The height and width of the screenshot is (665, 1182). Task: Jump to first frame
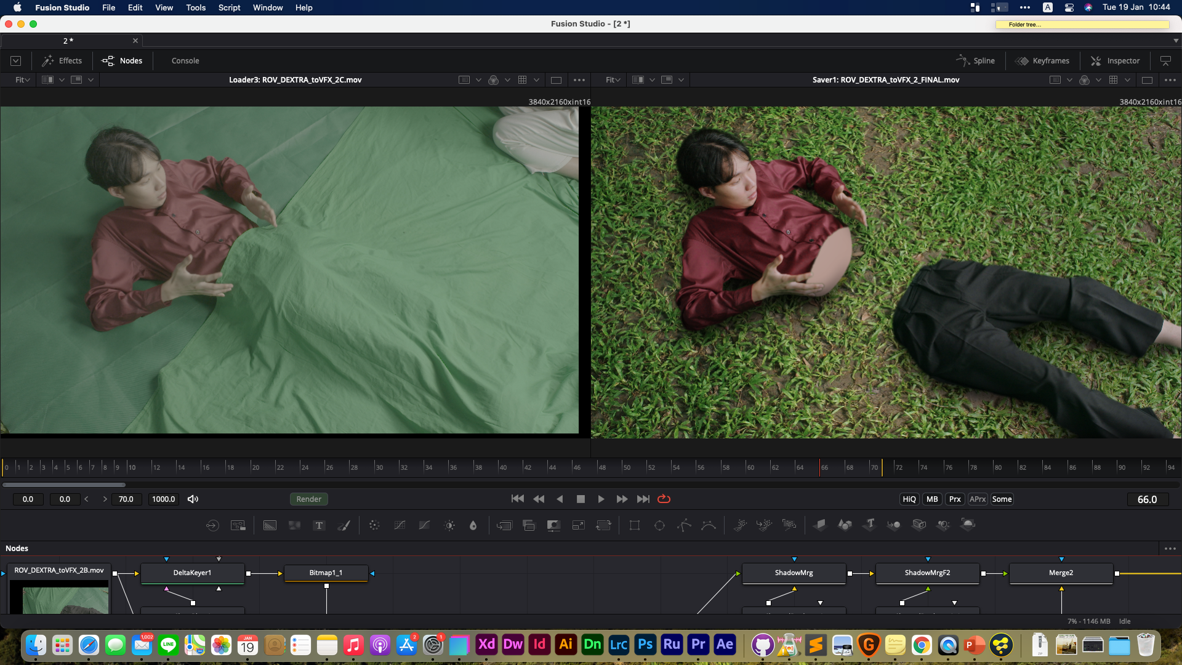point(518,499)
